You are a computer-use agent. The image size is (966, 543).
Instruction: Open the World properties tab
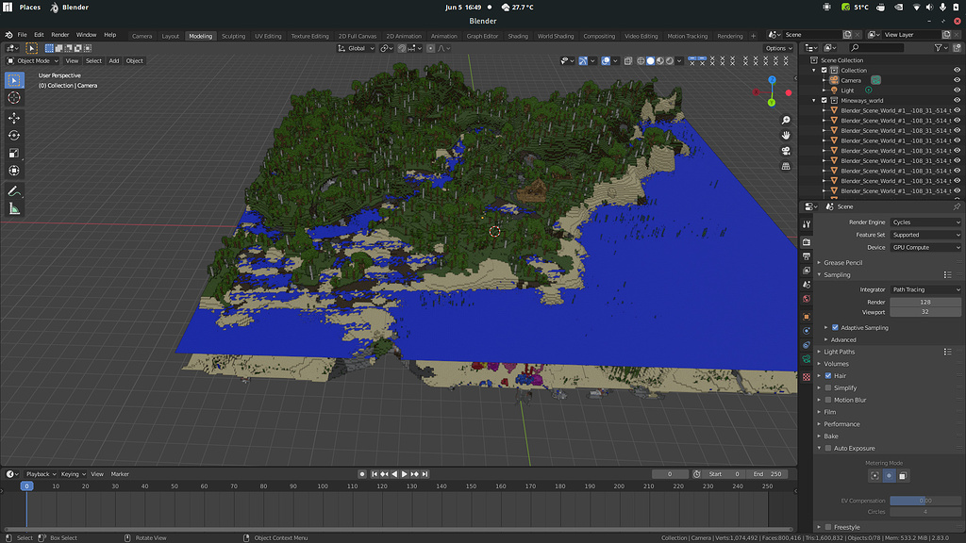(x=807, y=299)
